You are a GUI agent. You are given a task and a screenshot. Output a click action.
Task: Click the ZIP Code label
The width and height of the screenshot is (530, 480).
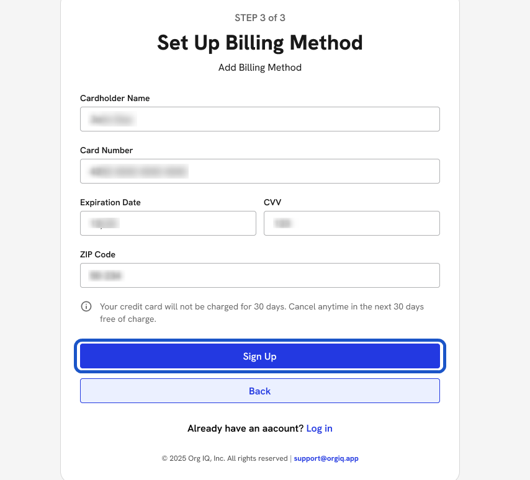[97, 254]
